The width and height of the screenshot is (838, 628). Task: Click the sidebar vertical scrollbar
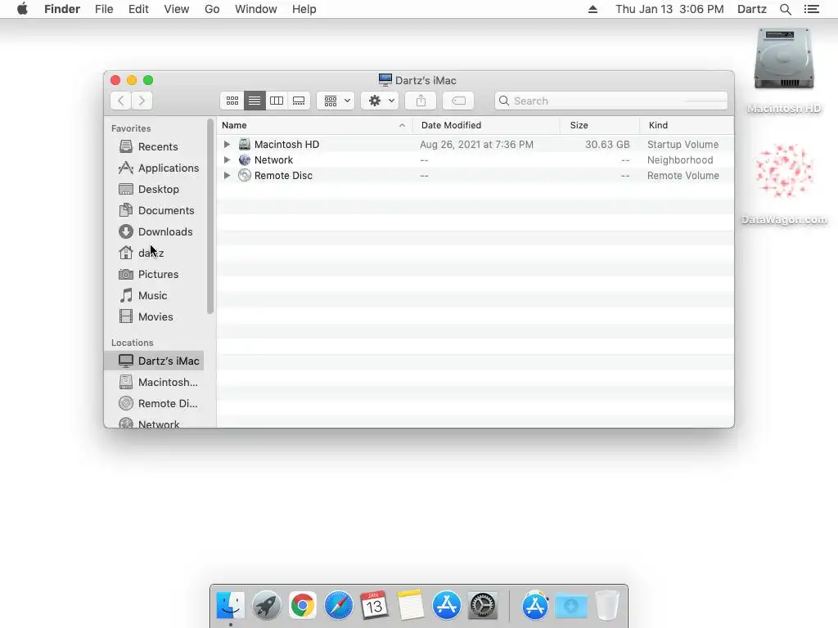coord(210,216)
